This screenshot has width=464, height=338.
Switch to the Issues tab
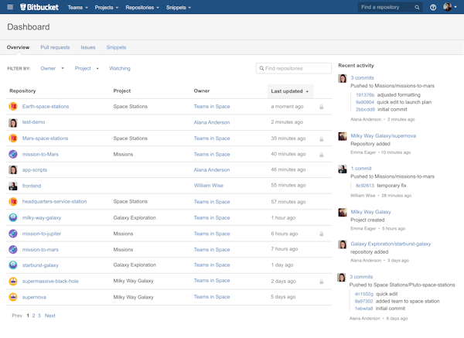[88, 47]
